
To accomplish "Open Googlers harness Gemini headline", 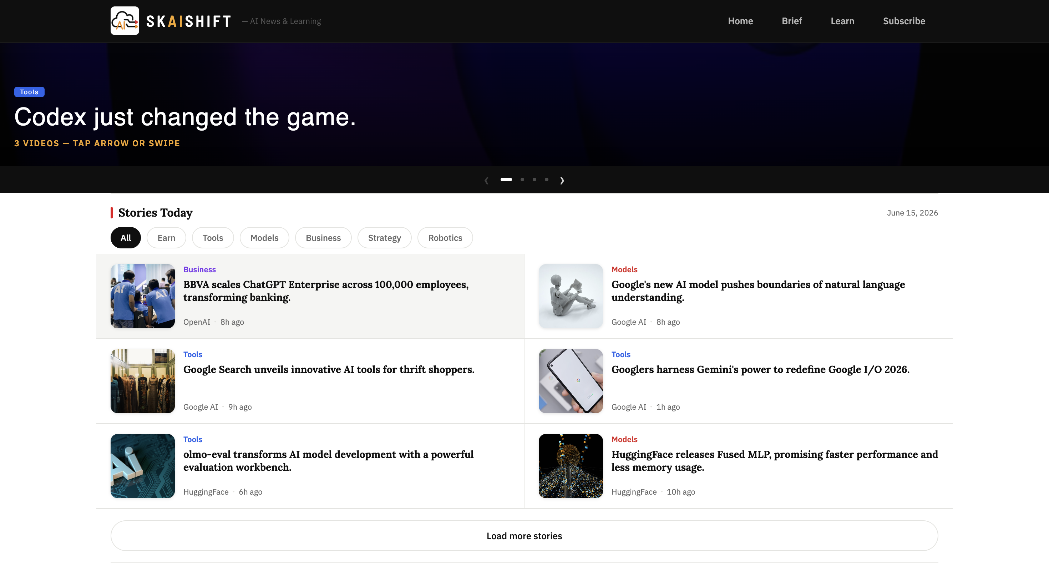I will 760,369.
